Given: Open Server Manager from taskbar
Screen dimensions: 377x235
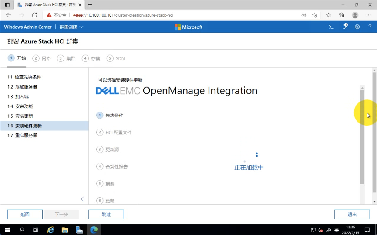Looking at the screenshot, I should coord(79,230).
